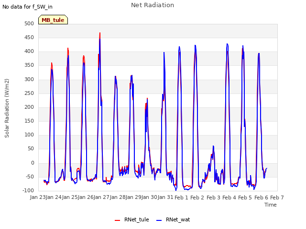Viewport: 306px width, 229px height.
Task: Click the -50 y-axis tick label
Action: pos(30,177)
